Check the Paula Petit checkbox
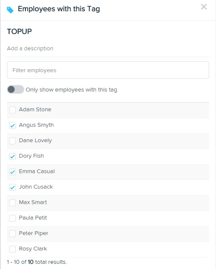This screenshot has height=269, width=216. 12,218
